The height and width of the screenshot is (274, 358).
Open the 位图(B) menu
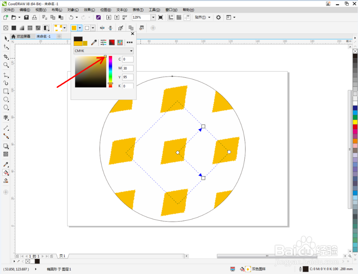coord(106,10)
